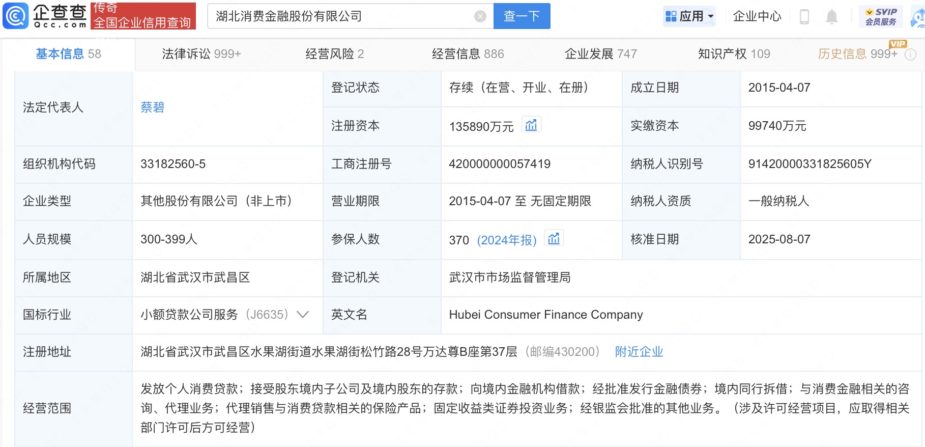This screenshot has width=925, height=447.
Task: Open the SVIP member service icon
Action: click(881, 17)
